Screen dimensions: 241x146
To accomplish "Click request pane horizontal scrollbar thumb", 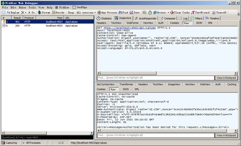I will click(x=129, y=73).
